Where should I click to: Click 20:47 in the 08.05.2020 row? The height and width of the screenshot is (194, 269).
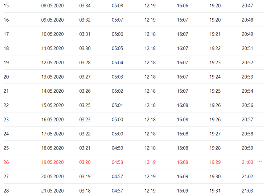click(x=247, y=6)
